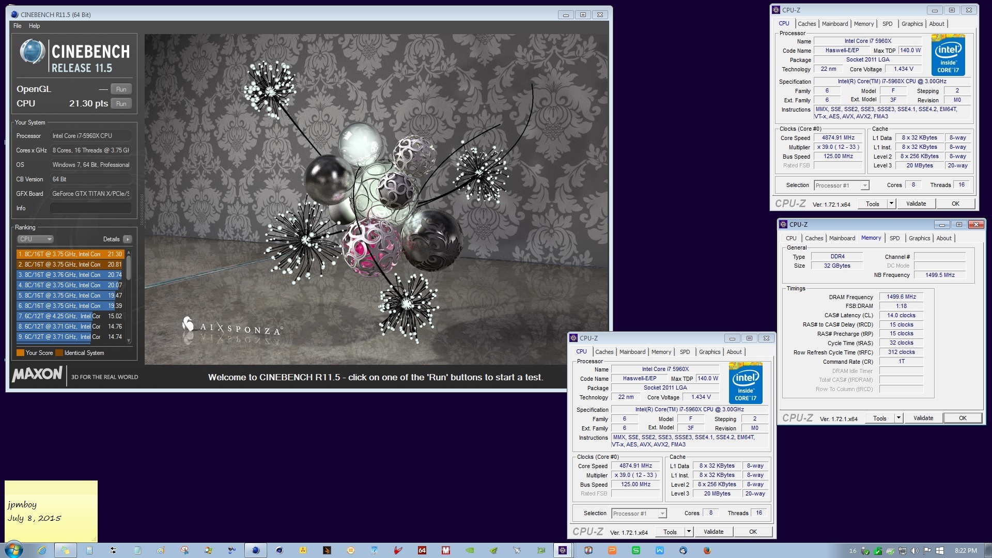Viewport: 992px width, 558px height.
Task: Open the orange 'P' WPS Presentation icon
Action: point(612,550)
